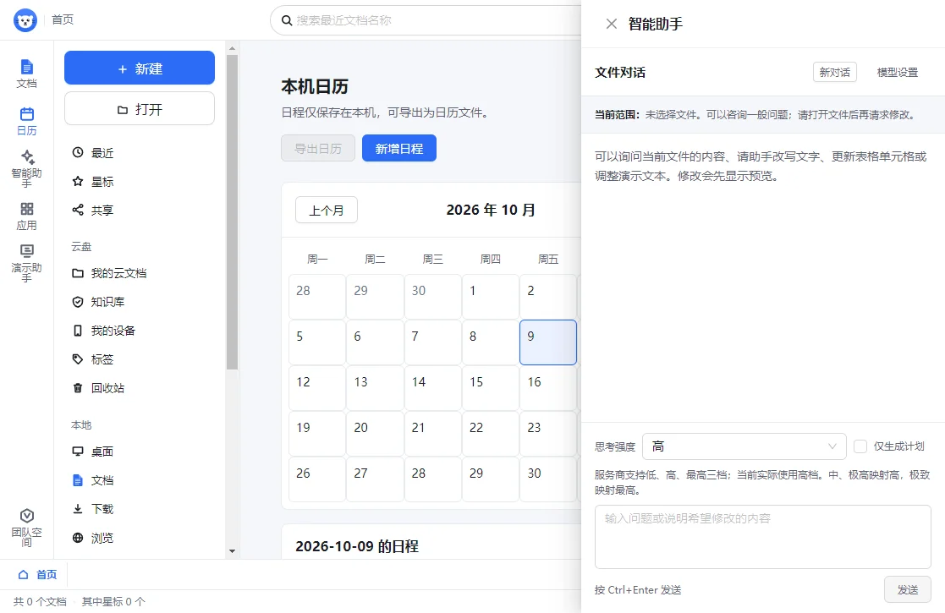Click the 周三 weekday header
Image resolution: width=945 pixels, height=613 pixels.
[x=432, y=260]
